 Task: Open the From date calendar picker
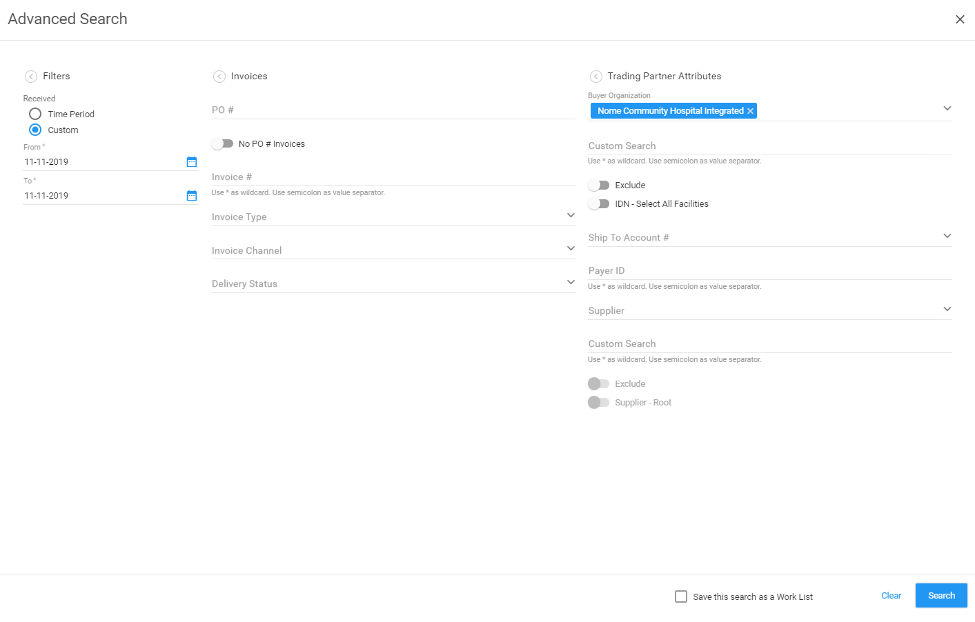(x=191, y=161)
